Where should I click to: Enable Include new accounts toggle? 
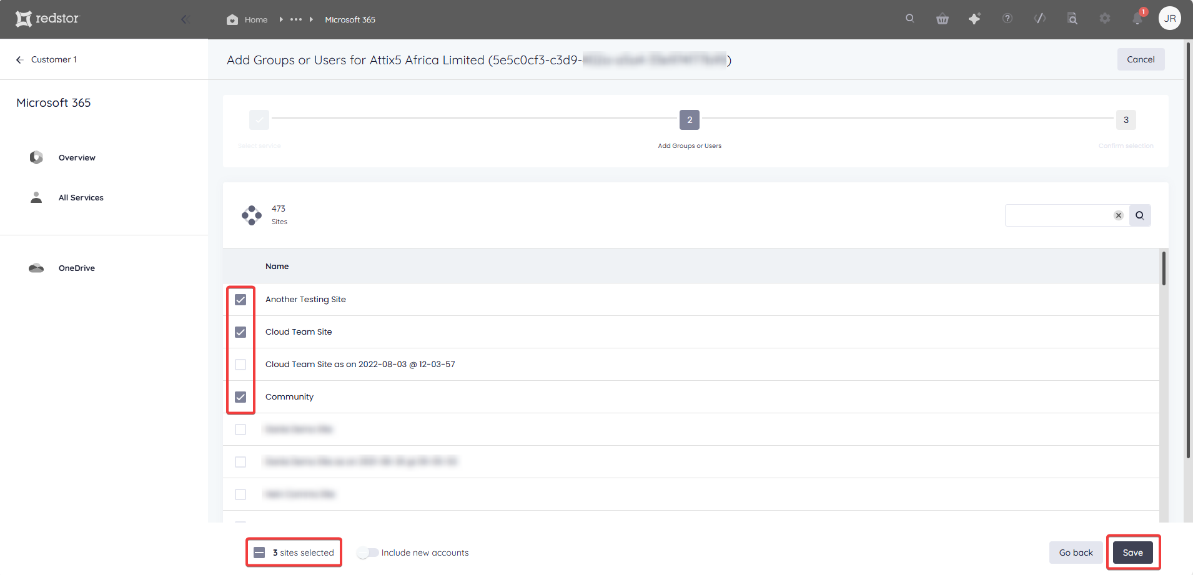pos(368,553)
